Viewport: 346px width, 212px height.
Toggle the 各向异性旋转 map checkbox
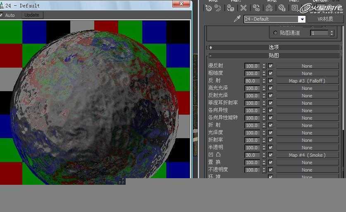pos(270,118)
